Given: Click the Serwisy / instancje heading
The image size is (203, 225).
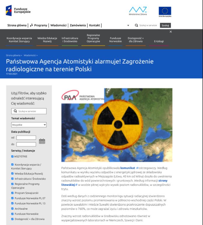Looking at the screenshot, I should click(23, 150).
